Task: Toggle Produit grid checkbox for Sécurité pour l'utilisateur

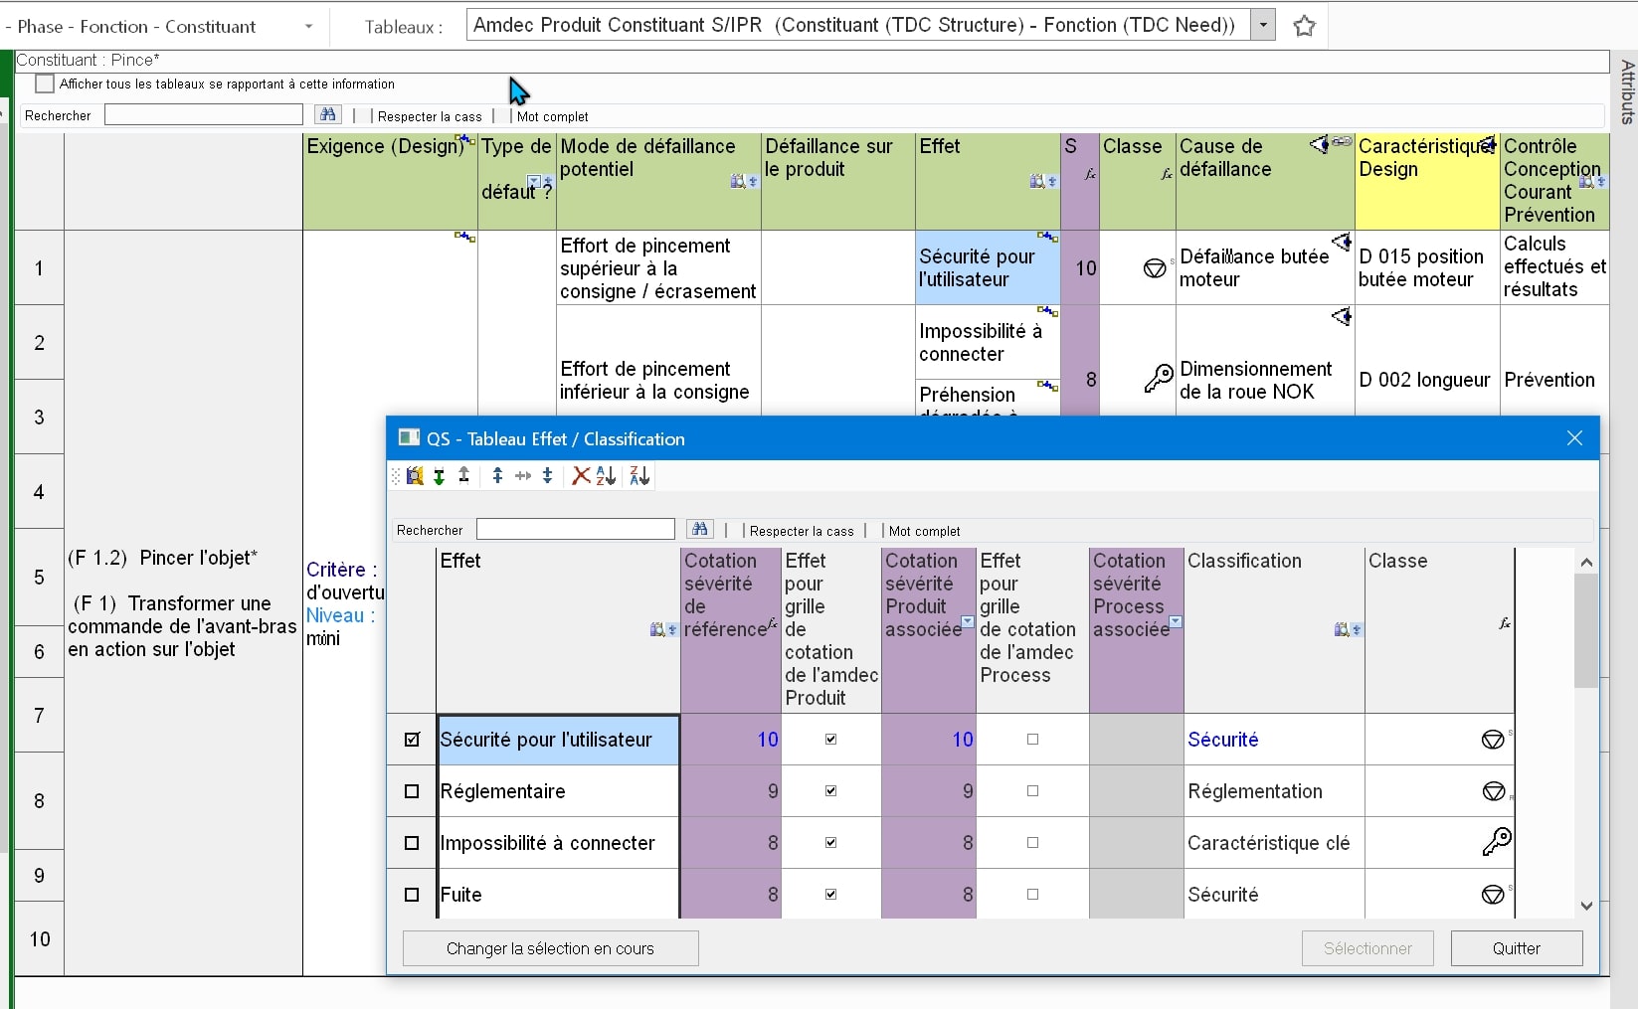Action: pyautogui.click(x=831, y=739)
